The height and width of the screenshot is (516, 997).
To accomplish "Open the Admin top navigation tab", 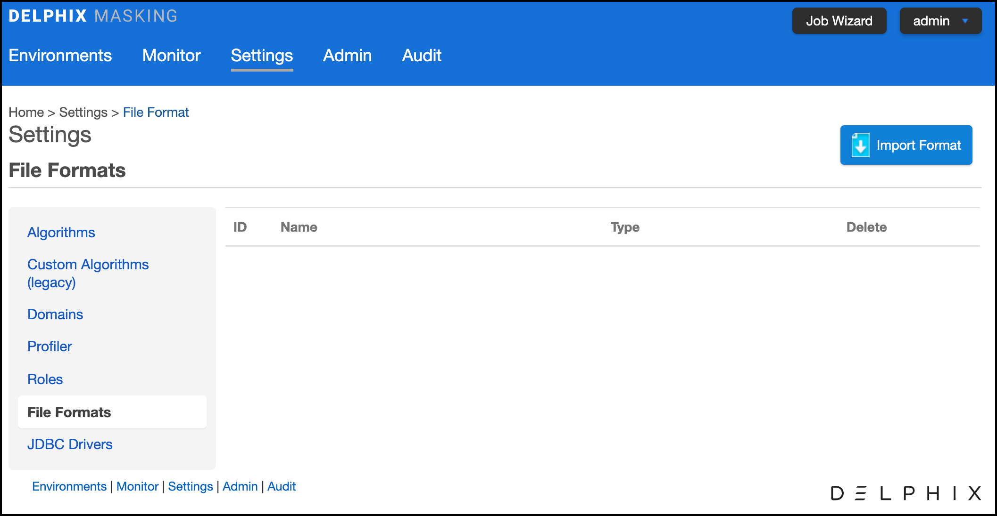I will click(x=347, y=56).
